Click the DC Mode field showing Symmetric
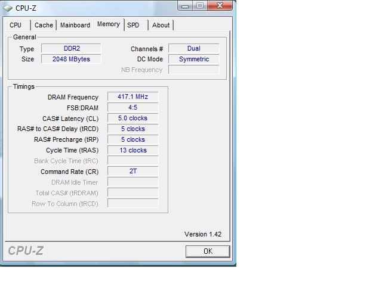382x305 pixels. 193,59
